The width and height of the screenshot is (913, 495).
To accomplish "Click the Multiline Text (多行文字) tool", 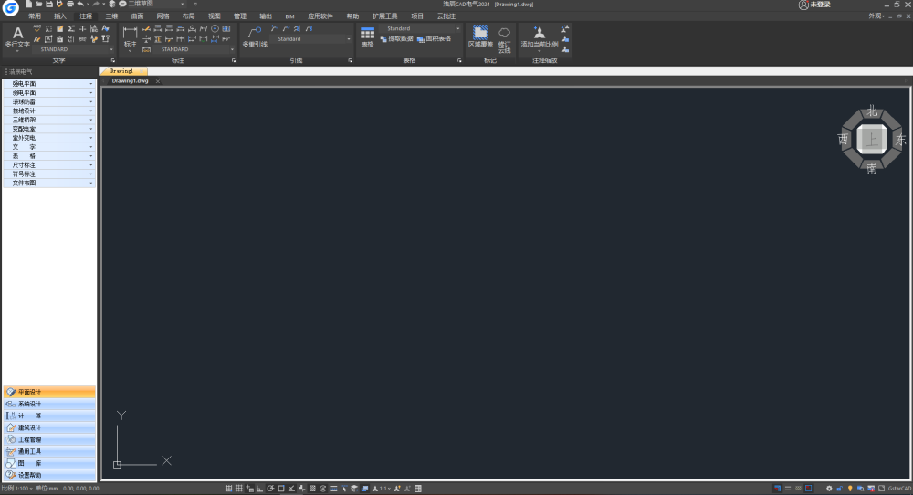I will click(17, 37).
